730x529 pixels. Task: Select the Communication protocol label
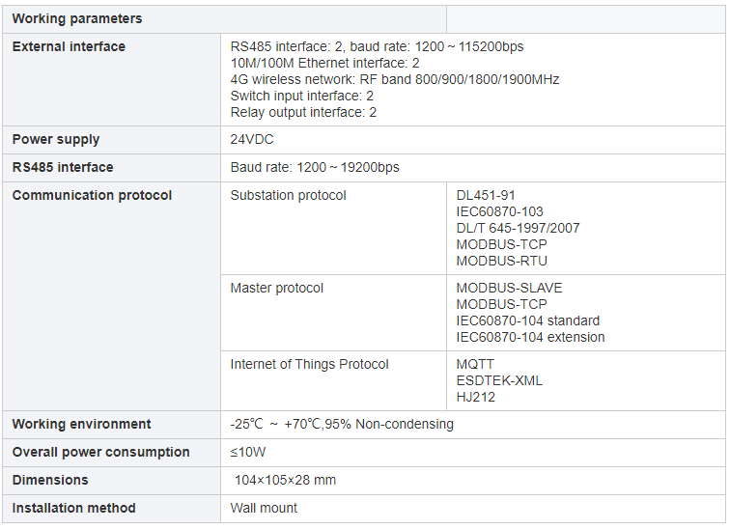(92, 195)
